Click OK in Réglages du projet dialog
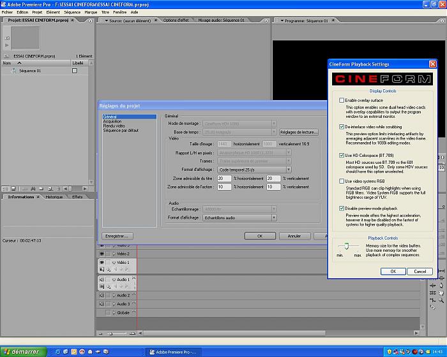447x357 pixels. click(260, 236)
